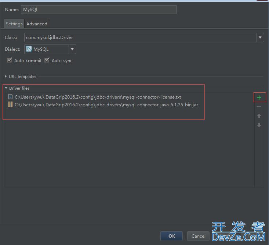The image size is (269, 245).
Task: Toggle the Auto sync checkbox
Action: [47, 60]
